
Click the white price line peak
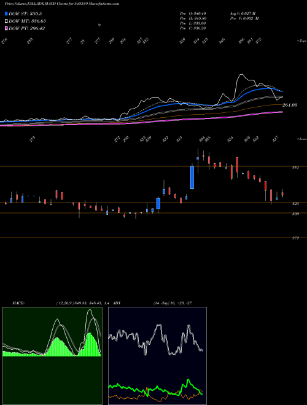(241, 75)
